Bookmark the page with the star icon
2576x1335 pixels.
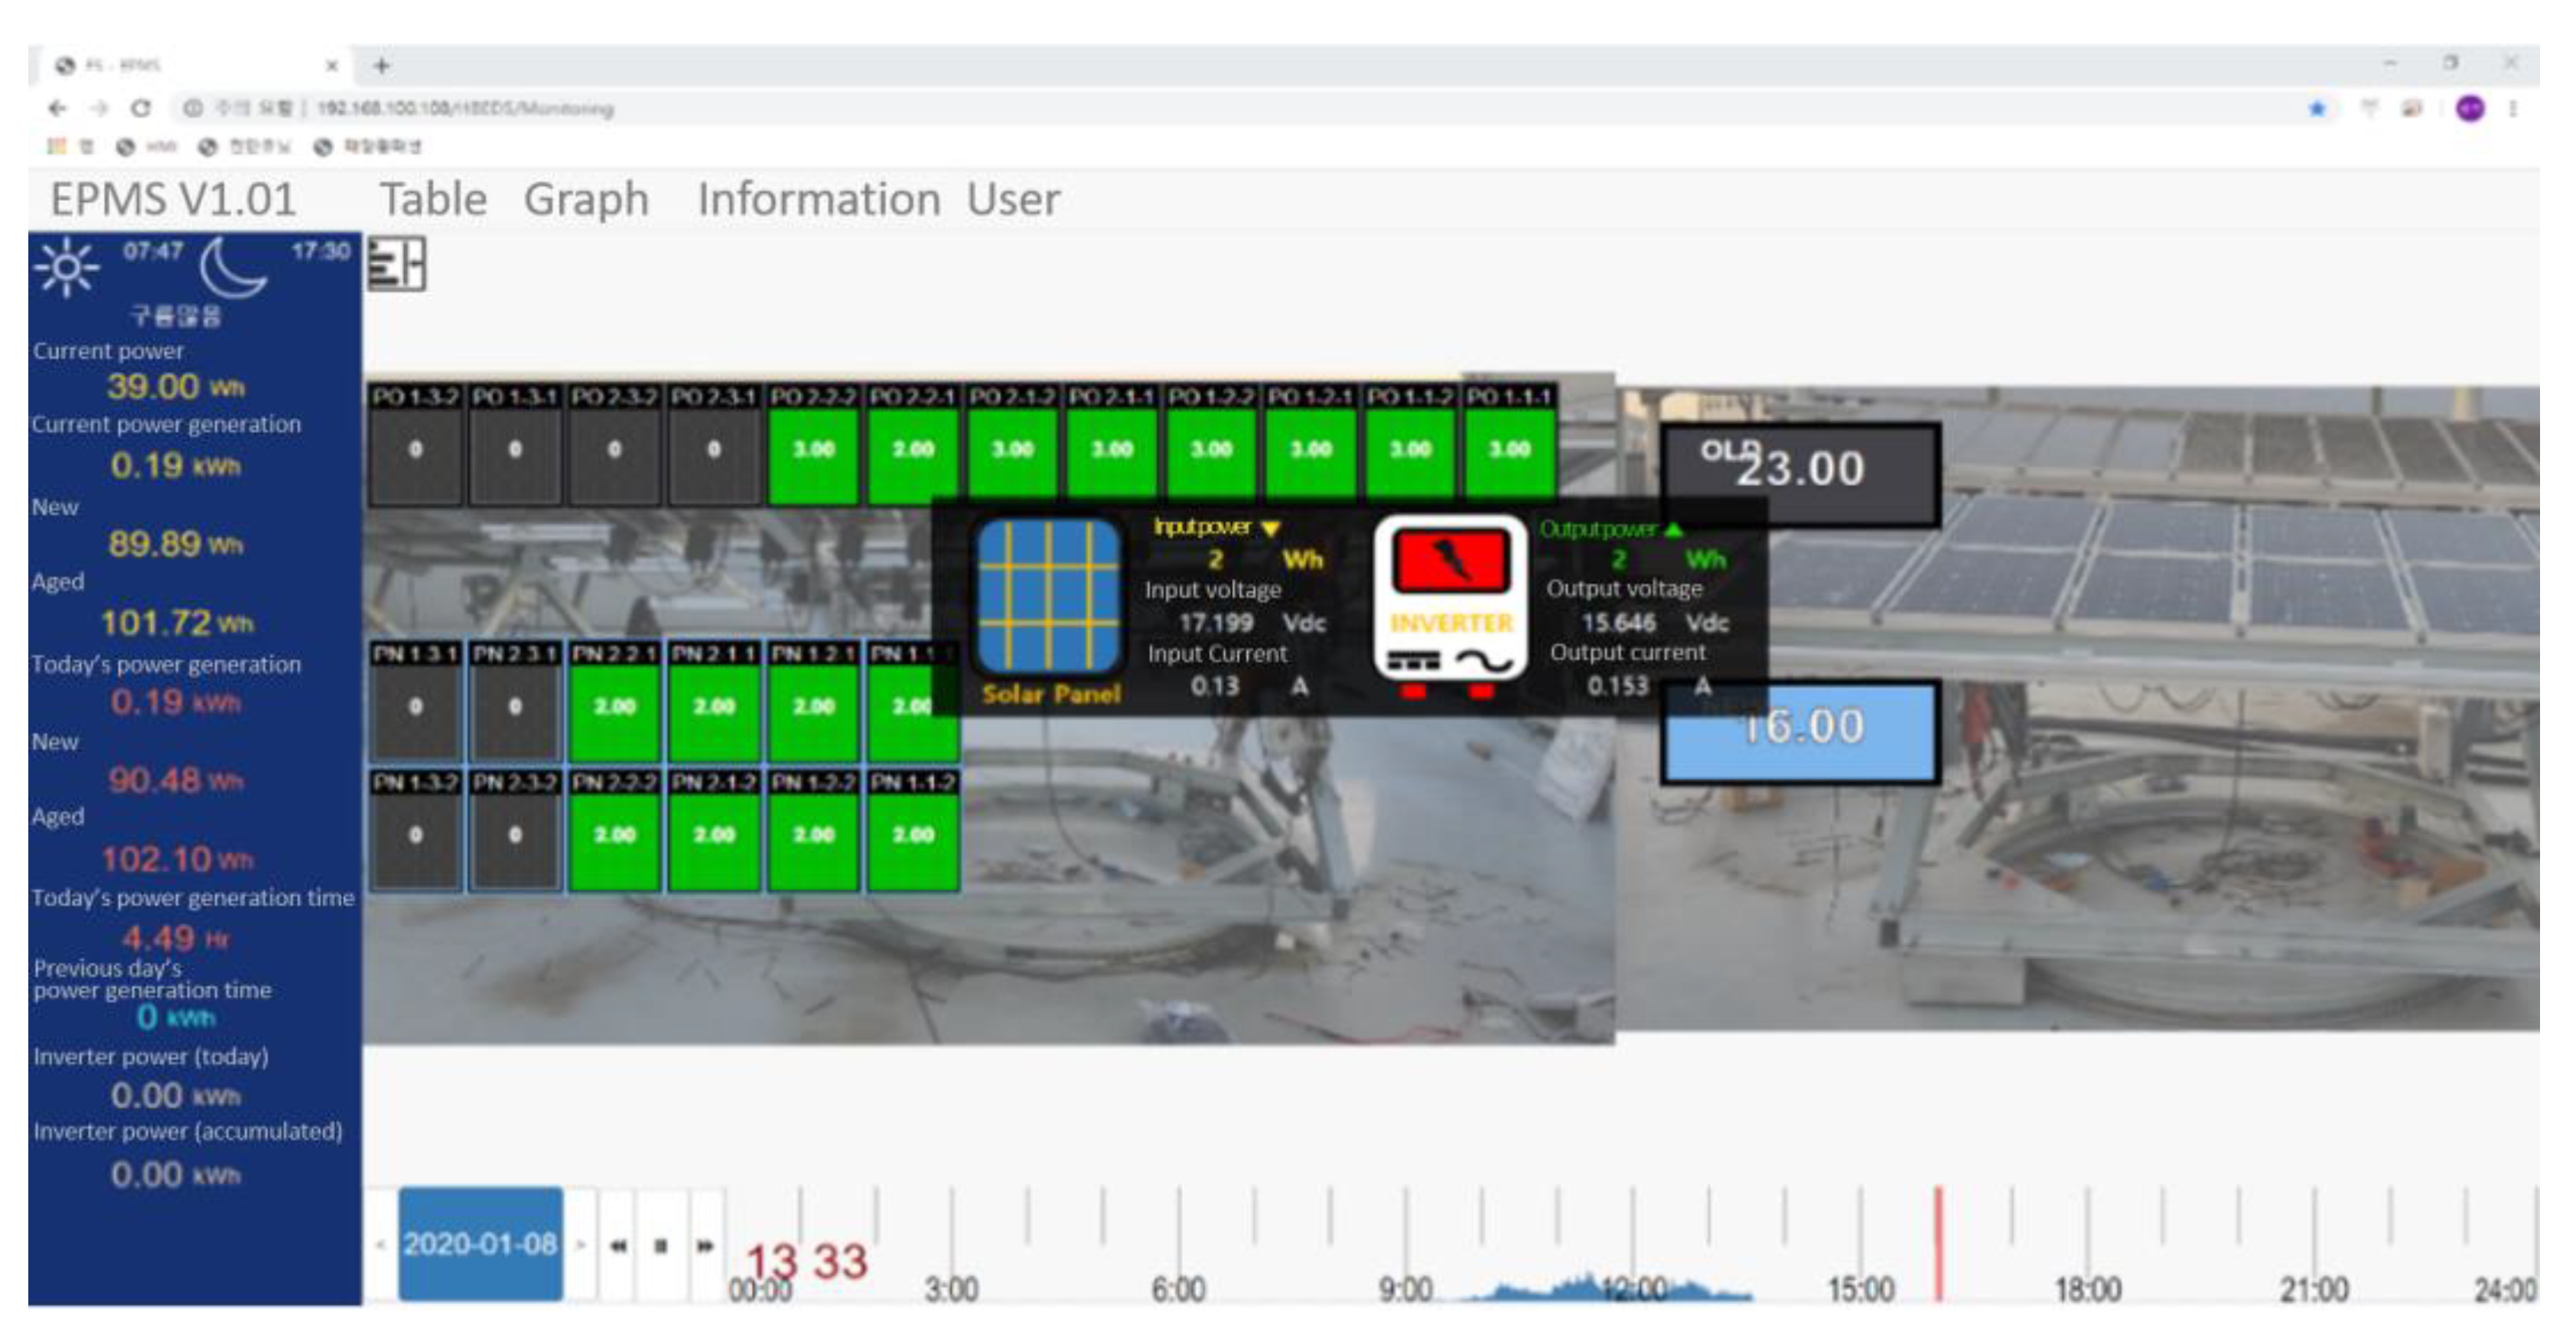pyautogui.click(x=2317, y=109)
